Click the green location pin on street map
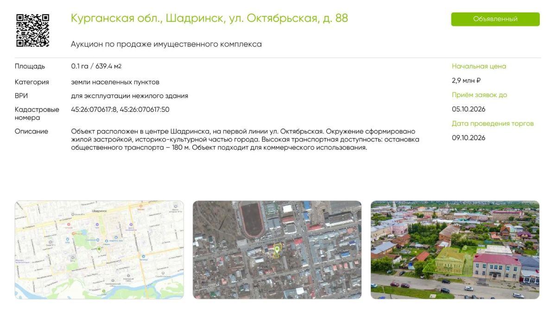The height and width of the screenshot is (312, 556). pos(99,249)
